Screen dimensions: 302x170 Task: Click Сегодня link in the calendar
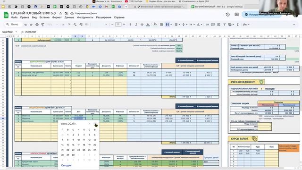(66, 165)
